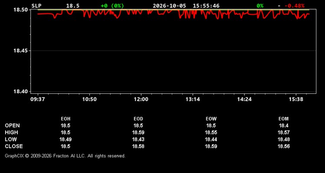This screenshot has width=325, height=173.
Task: Click the EOM high value 18.57
Action: [283, 132]
